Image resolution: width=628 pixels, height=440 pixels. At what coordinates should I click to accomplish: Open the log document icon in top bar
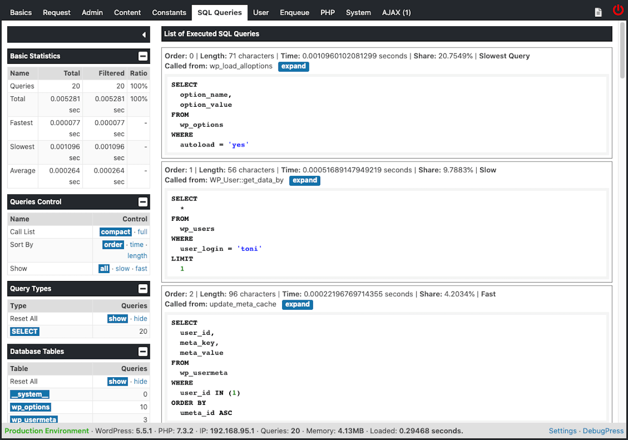[598, 11]
